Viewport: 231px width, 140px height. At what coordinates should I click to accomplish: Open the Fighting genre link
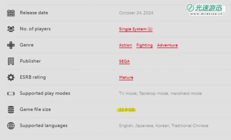[145, 45]
